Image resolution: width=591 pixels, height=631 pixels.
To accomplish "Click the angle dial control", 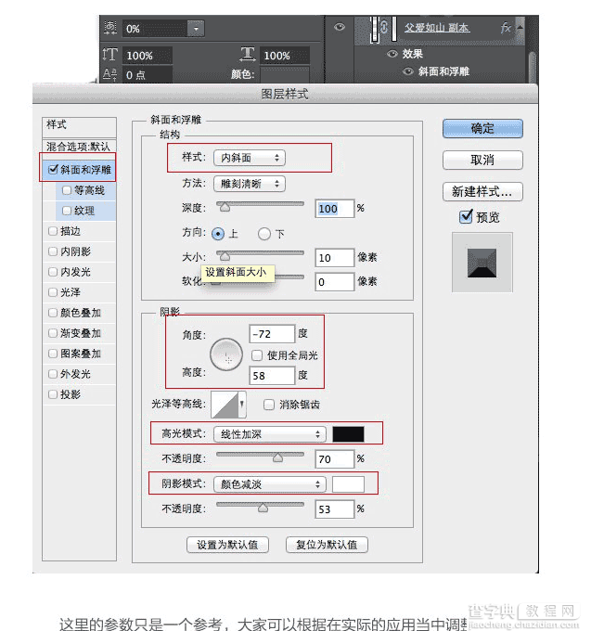I will tap(226, 354).
